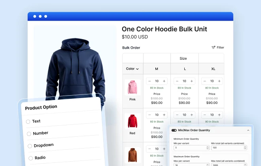Click the L size column header
This screenshot has height=166, width=261.
[x=185, y=69]
